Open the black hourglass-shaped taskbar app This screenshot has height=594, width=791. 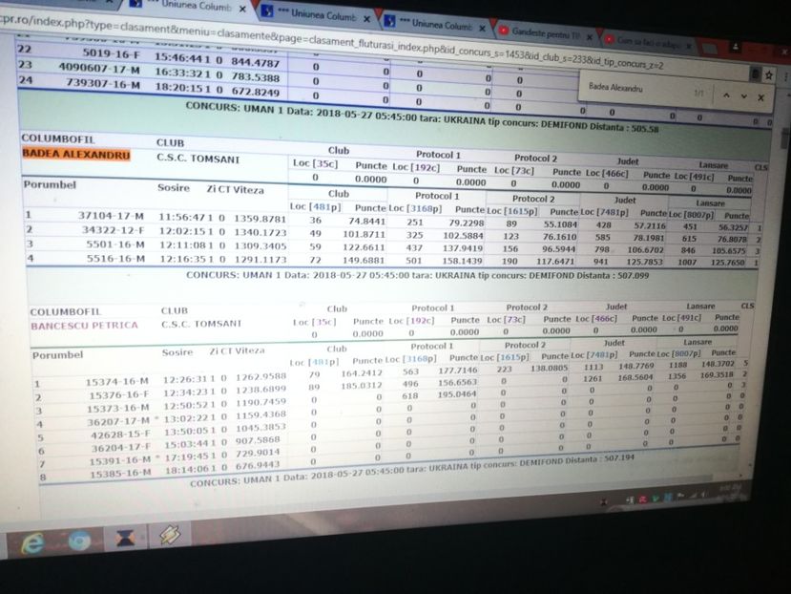124,538
